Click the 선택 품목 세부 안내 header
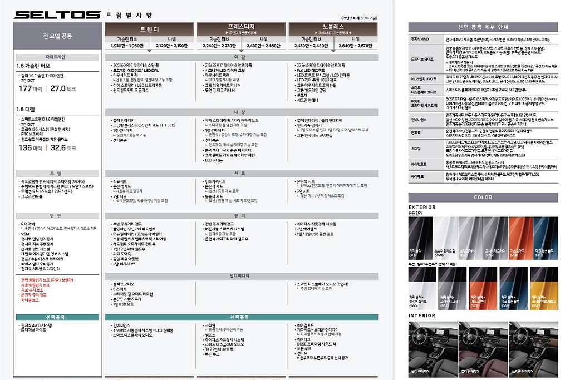The image size is (570, 380). coord(483,27)
